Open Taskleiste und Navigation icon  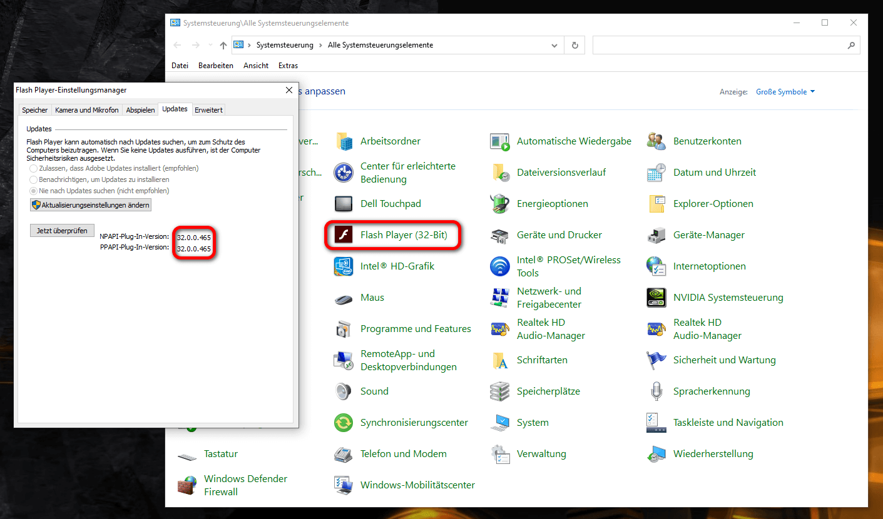tap(656, 423)
